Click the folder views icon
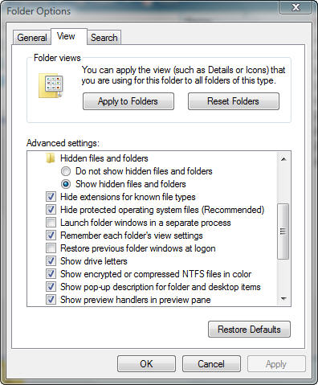This screenshot has width=318, height=385. pyautogui.click(x=51, y=85)
